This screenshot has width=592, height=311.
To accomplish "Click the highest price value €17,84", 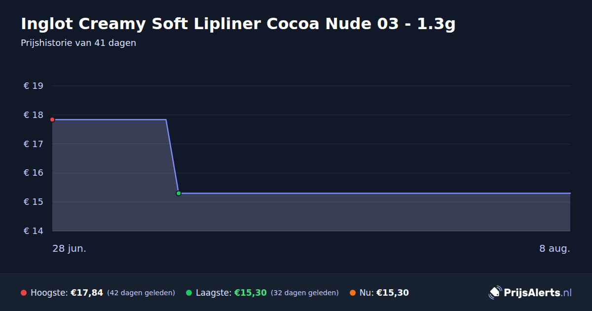I will point(87,293).
